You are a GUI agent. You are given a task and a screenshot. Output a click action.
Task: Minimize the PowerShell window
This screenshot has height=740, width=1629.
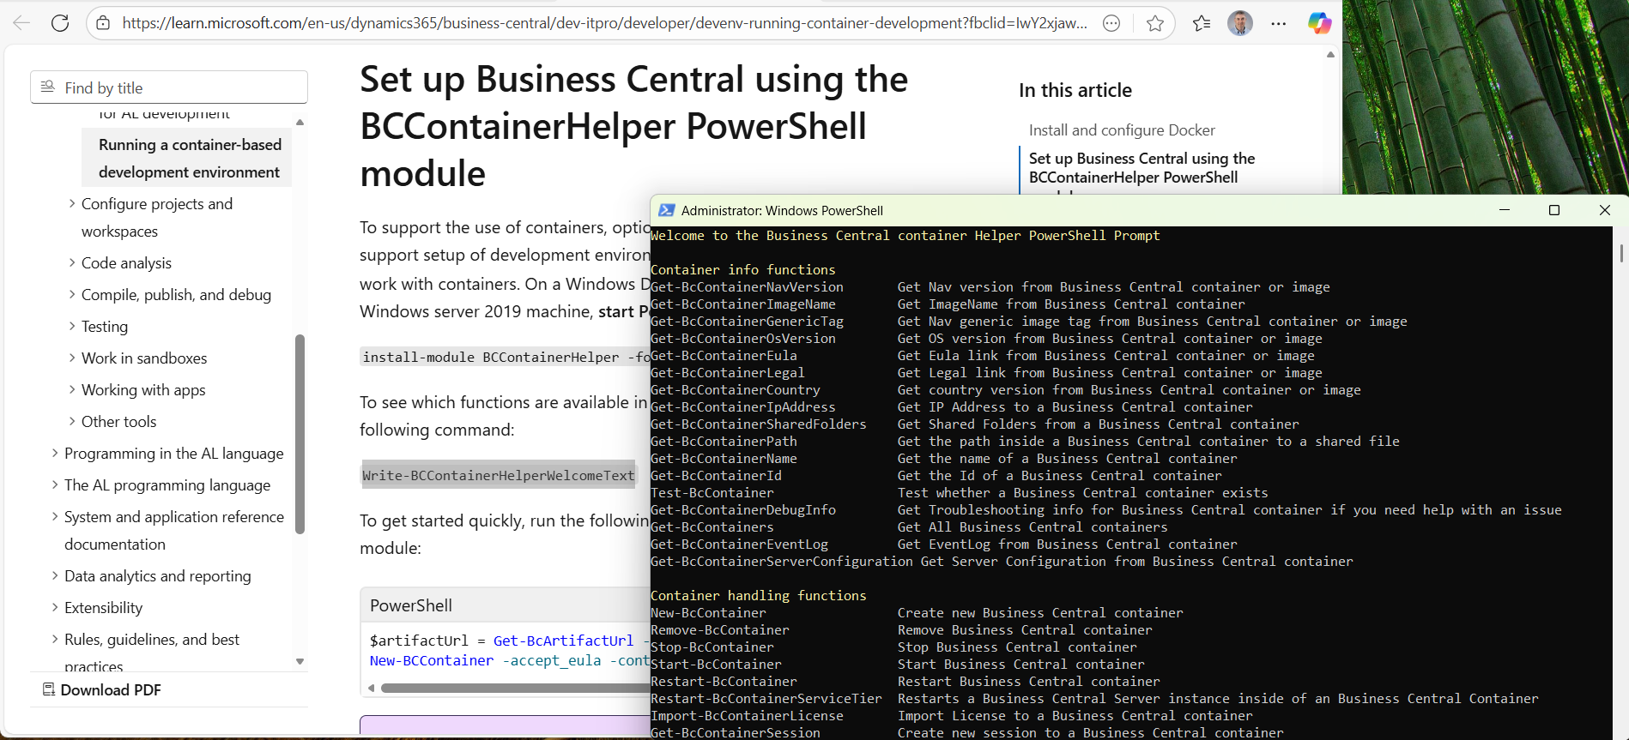pos(1505,210)
